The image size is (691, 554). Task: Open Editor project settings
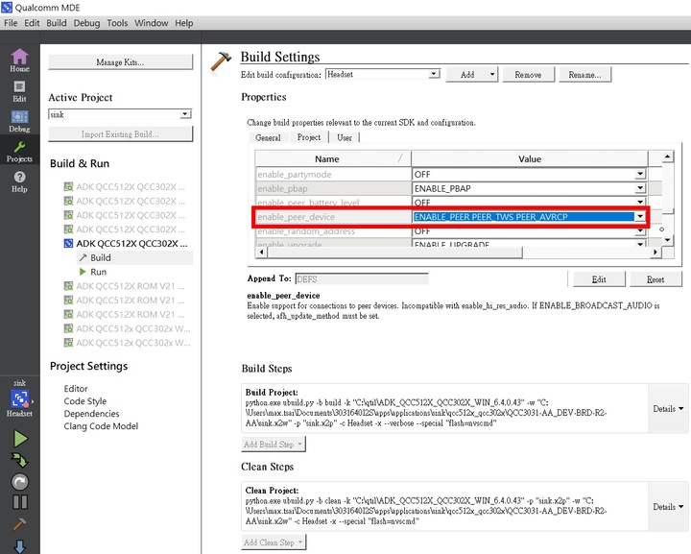coord(76,389)
